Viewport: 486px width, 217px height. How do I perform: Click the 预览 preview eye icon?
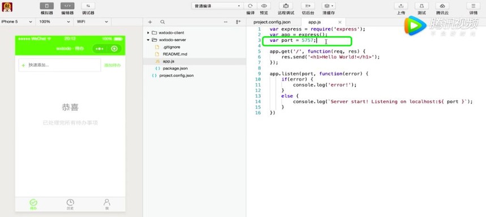click(x=264, y=6)
